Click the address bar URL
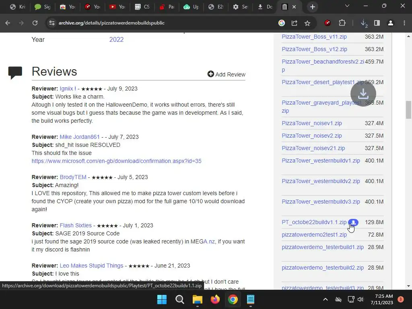The width and height of the screenshot is (412, 309). pos(111,23)
